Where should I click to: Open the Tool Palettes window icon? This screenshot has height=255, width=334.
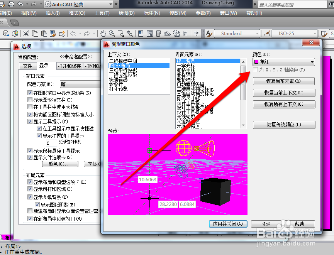158,34
